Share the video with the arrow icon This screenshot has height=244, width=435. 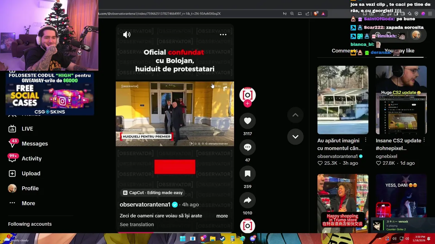247,200
